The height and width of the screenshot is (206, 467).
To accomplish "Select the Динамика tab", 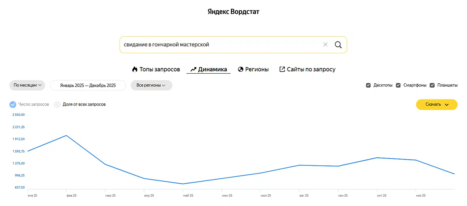I will pos(209,69).
